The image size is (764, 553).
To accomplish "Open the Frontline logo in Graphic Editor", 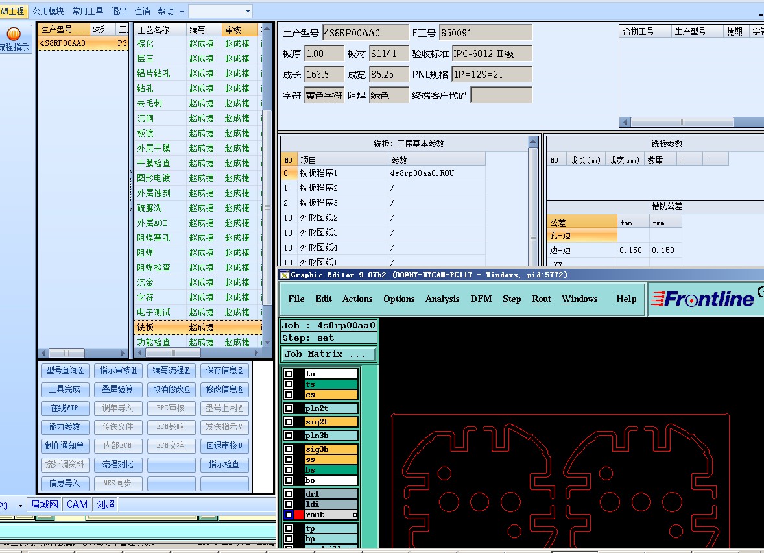I will 703,299.
